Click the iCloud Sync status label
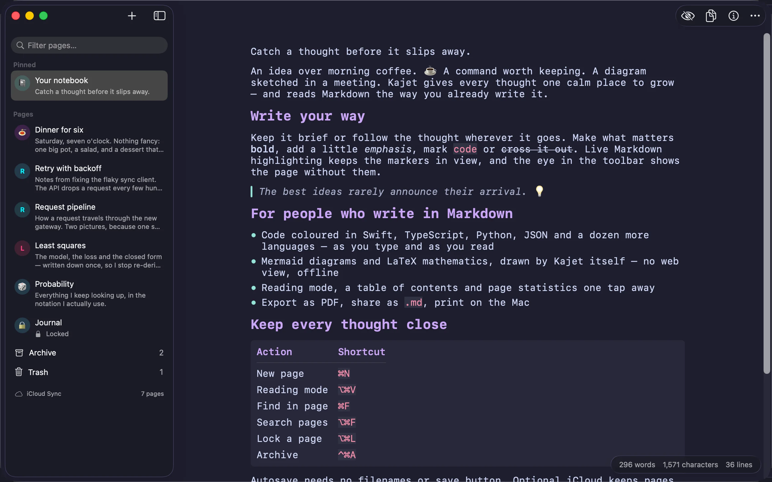Viewport: 772px width, 482px height. click(44, 394)
